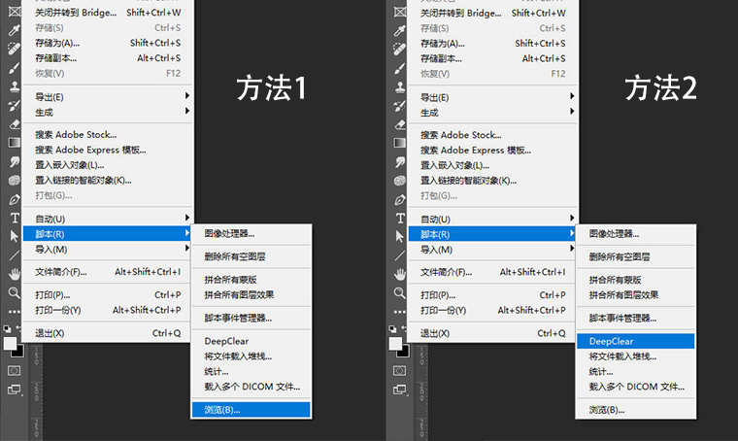Click 退出(X) in right file menu

436,333
